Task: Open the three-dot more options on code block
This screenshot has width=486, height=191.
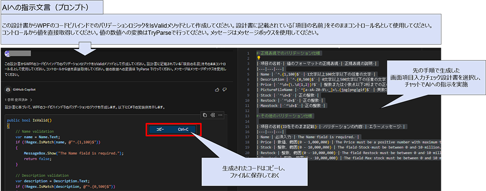Action: (220, 115)
